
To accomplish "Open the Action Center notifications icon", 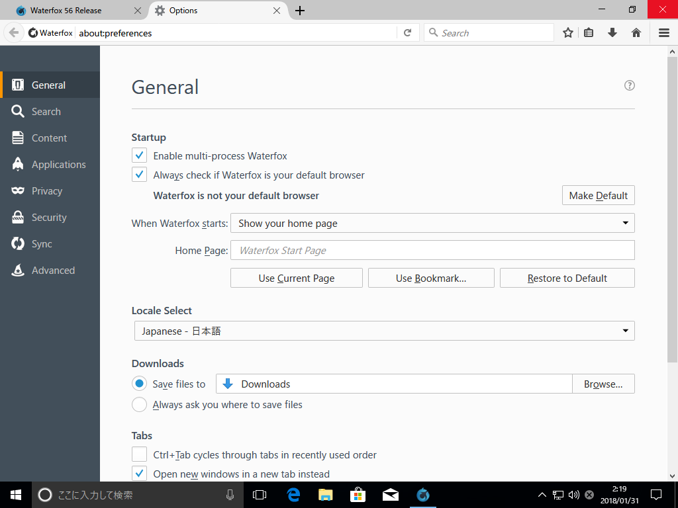I will pos(656,495).
